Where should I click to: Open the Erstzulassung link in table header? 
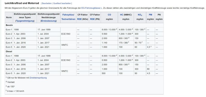click(49, 21)
